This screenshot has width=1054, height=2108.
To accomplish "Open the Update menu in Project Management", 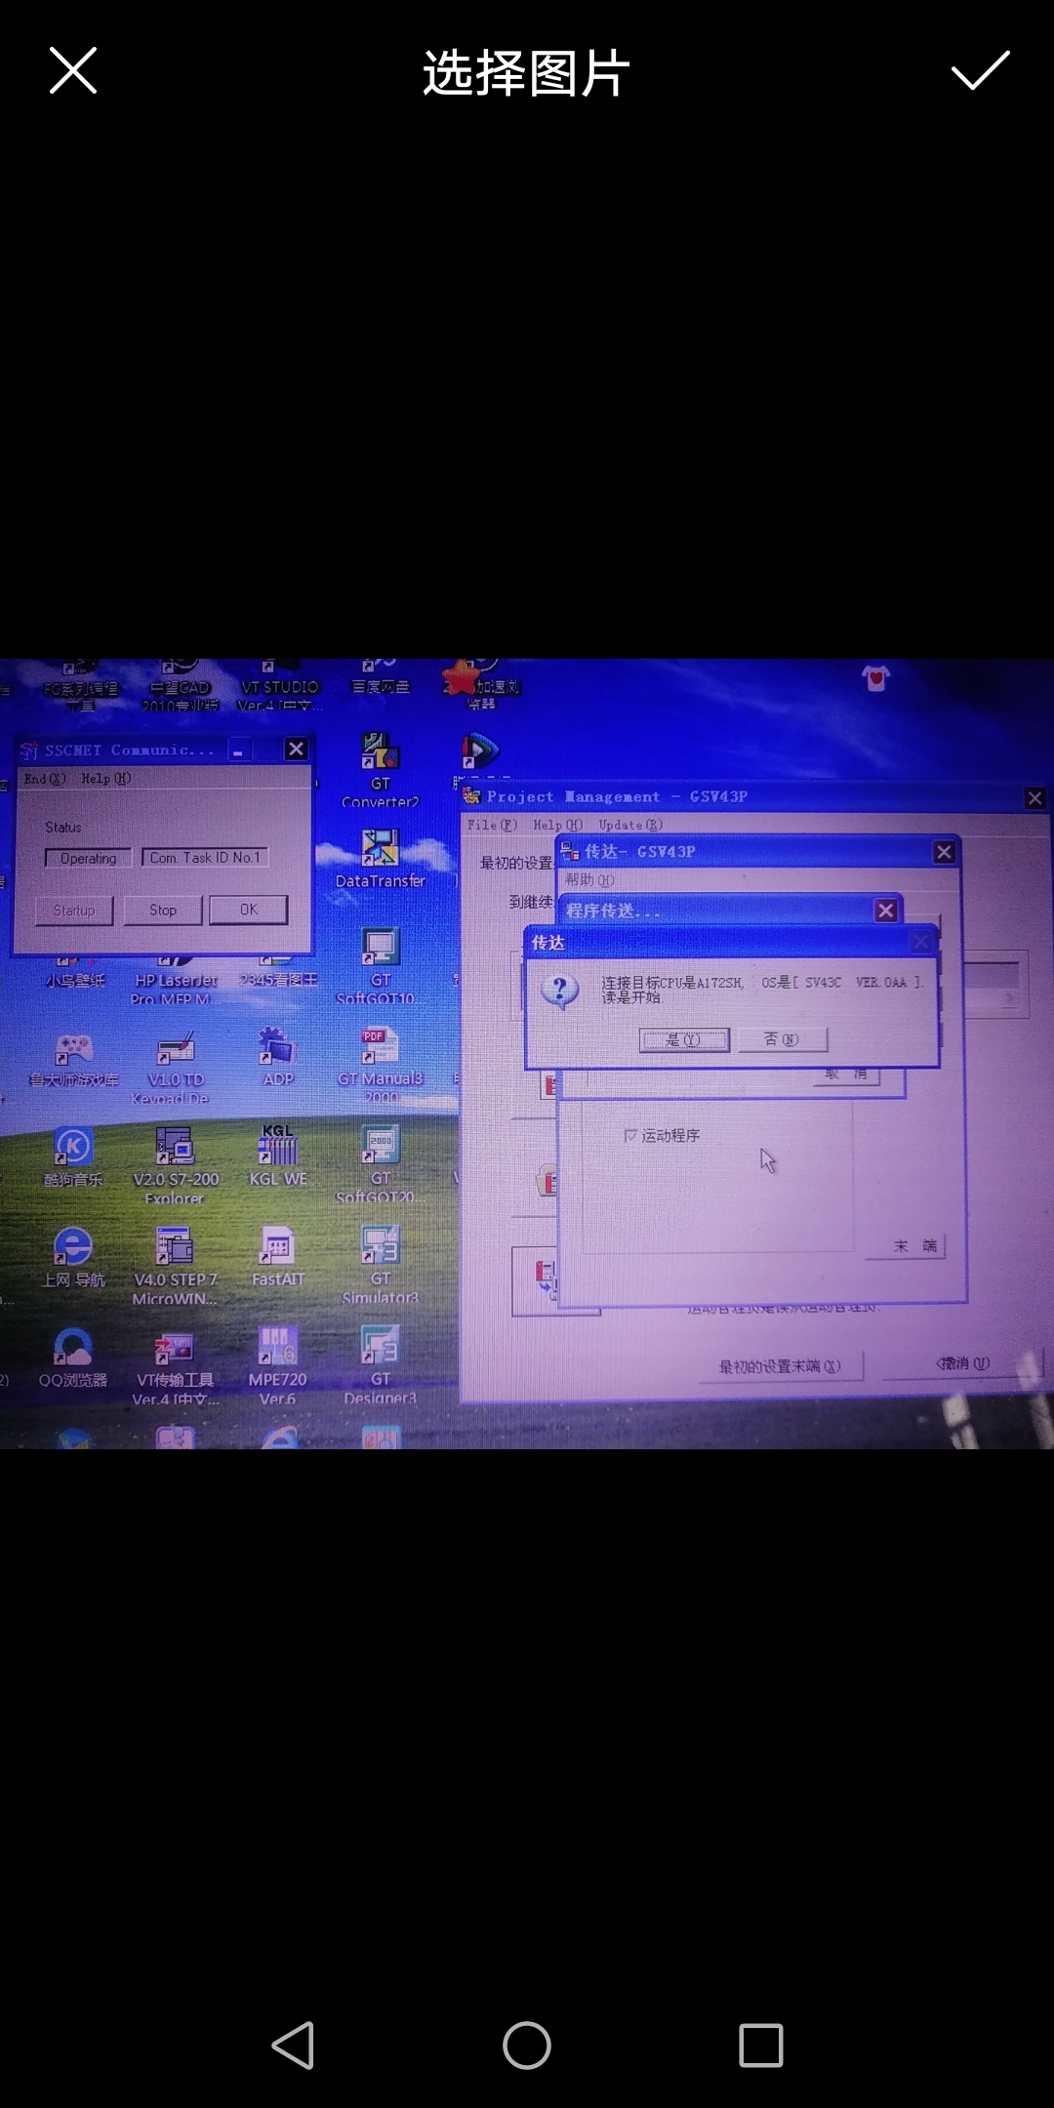I will [629, 825].
